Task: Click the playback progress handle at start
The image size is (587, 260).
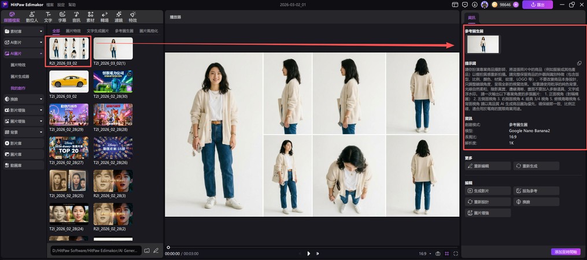Action: pos(168,247)
